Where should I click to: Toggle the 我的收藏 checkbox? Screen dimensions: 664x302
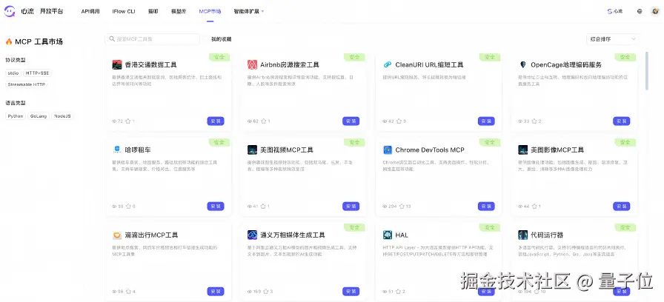pyautogui.click(x=207, y=39)
